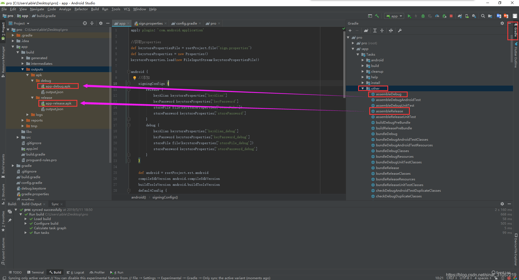Open the Build Output tab
This screenshot has width=519, height=280.
click(32, 204)
